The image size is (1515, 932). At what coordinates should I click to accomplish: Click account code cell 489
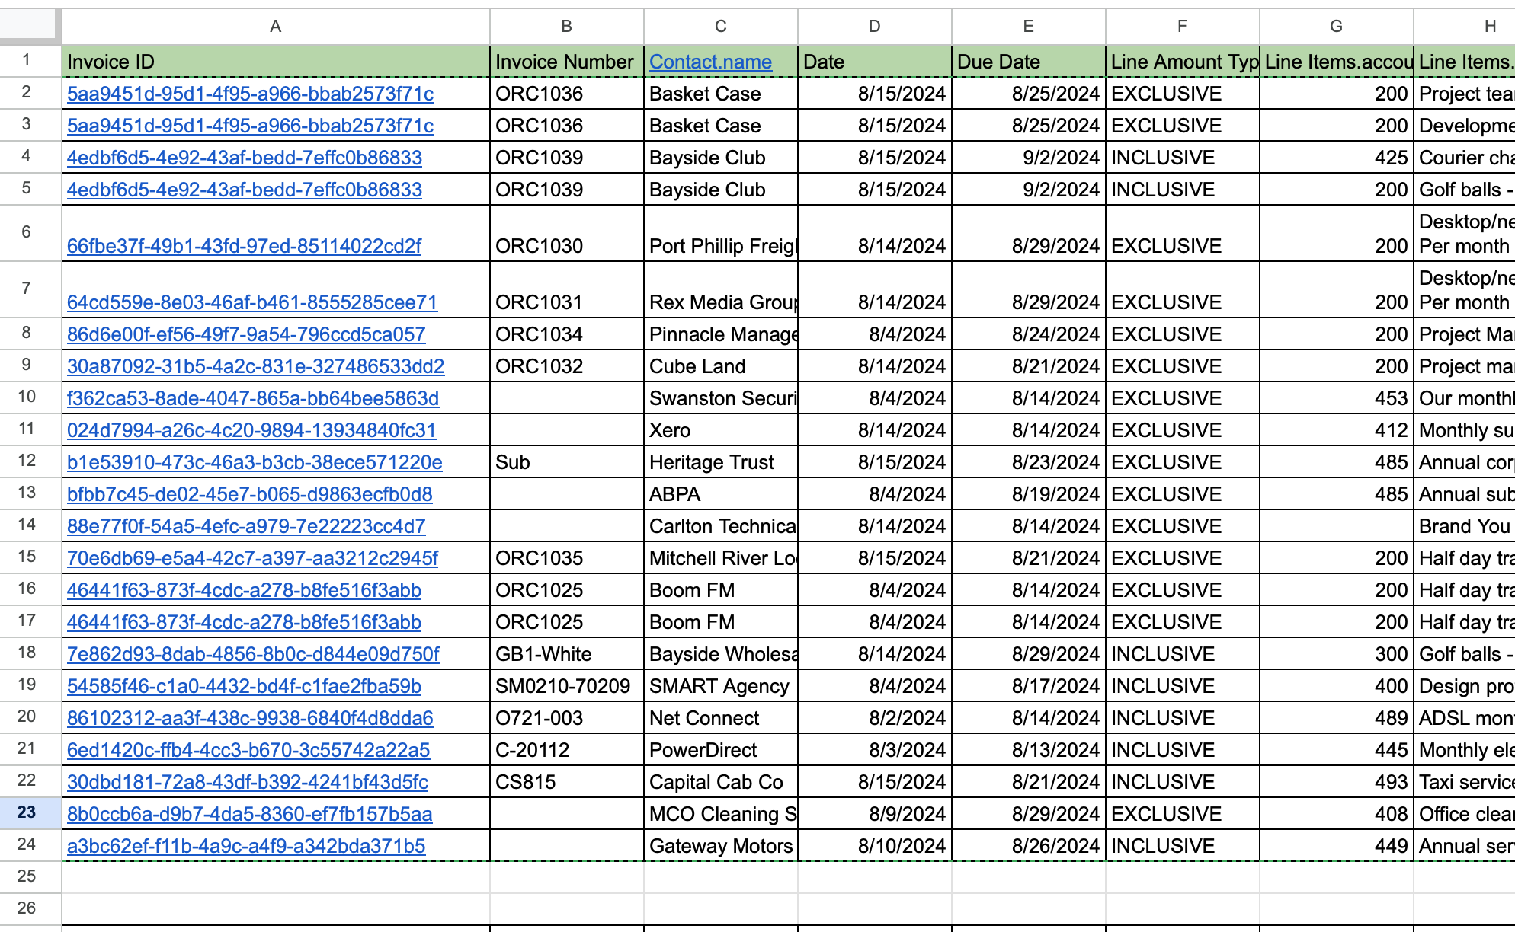[x=1336, y=718]
